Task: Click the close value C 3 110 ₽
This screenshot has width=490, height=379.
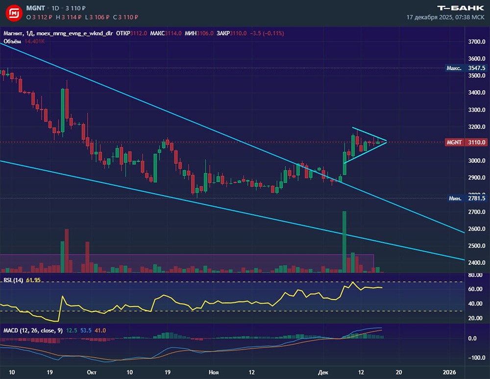Action: 125,17
